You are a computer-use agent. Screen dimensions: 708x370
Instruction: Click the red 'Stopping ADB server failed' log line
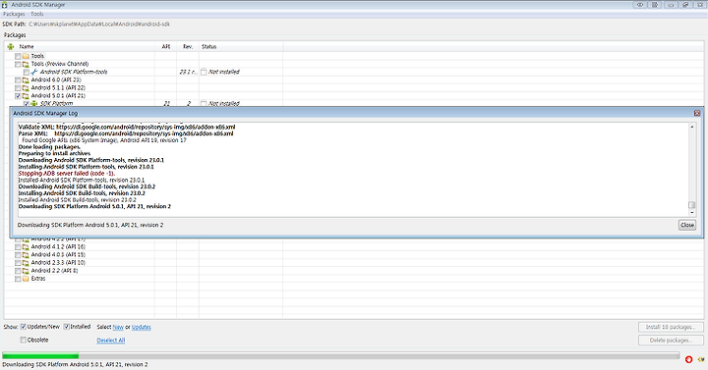point(67,174)
